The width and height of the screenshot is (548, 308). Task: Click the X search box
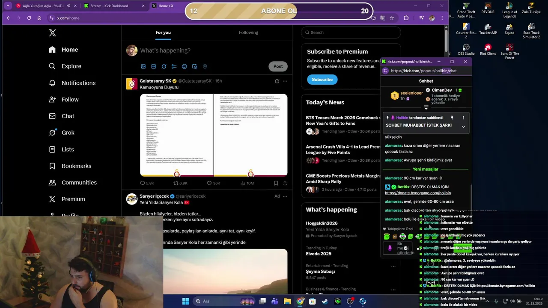pos(351,33)
